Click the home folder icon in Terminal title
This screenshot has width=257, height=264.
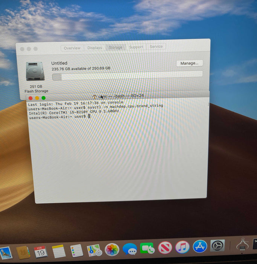[x=94, y=97]
